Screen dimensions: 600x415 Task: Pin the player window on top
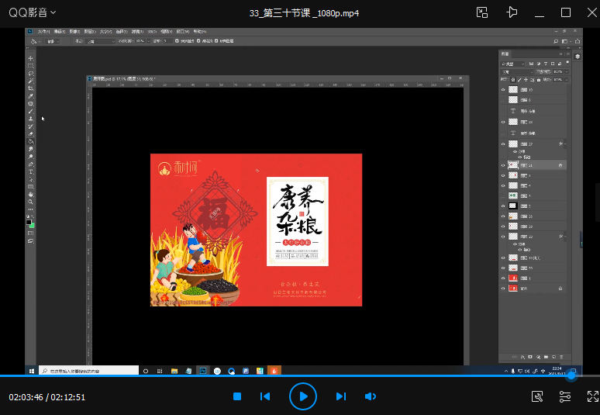click(512, 12)
